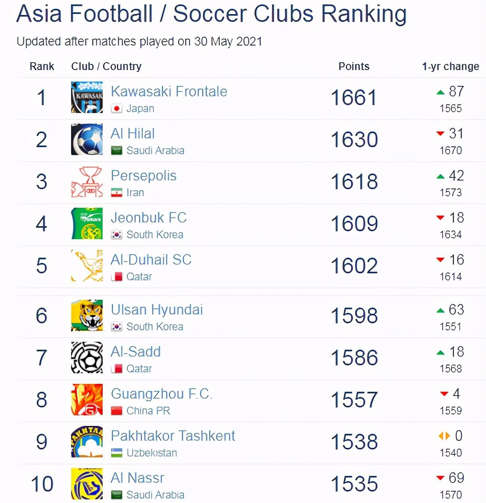The height and width of the screenshot is (503, 486).
Task: Open the Kawasaki Frontale club link
Action: pyautogui.click(x=169, y=92)
